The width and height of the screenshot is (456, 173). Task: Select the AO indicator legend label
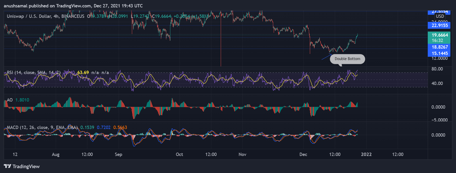point(10,100)
